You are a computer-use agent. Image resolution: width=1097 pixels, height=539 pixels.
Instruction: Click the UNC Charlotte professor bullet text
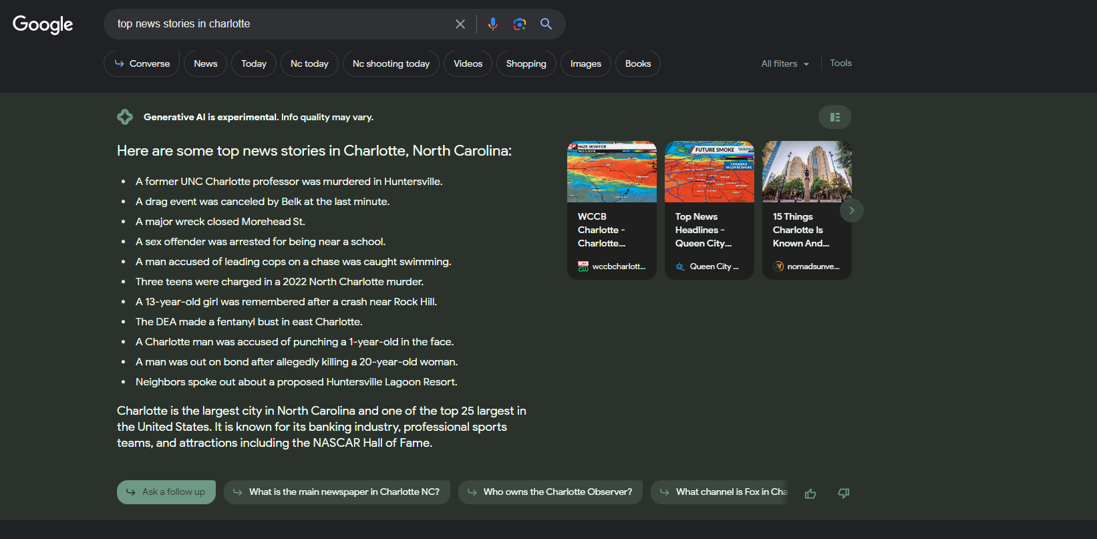coord(289,182)
